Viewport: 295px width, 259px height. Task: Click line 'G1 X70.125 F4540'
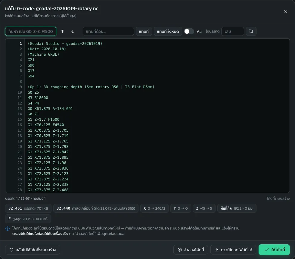[46, 125]
